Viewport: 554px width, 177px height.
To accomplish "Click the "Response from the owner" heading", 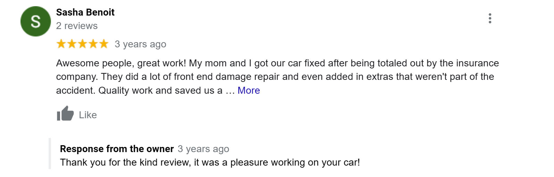I will (117, 149).
